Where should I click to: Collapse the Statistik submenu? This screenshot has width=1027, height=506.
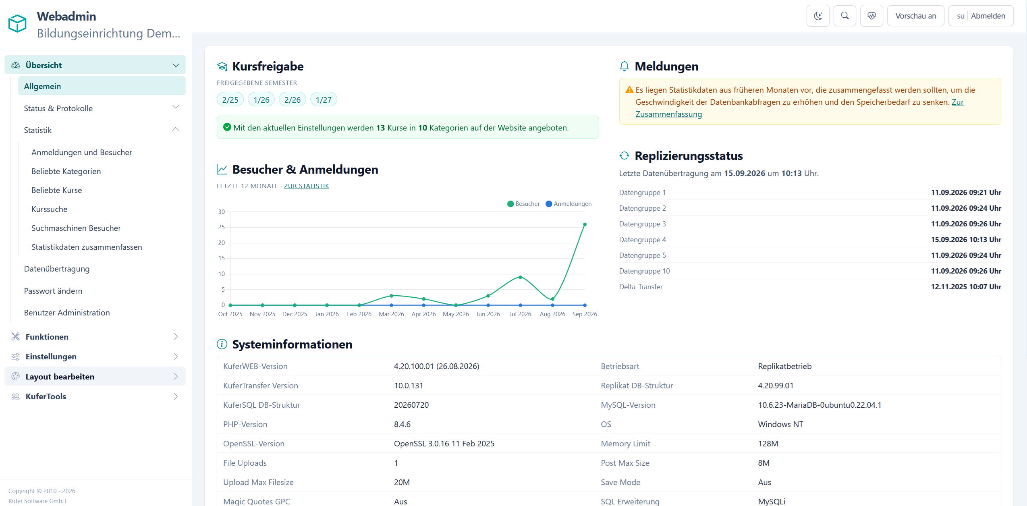(x=176, y=129)
